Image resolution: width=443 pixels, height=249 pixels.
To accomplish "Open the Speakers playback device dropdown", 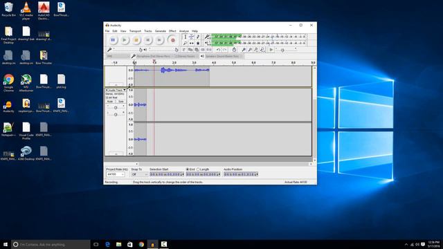I will (224, 56).
